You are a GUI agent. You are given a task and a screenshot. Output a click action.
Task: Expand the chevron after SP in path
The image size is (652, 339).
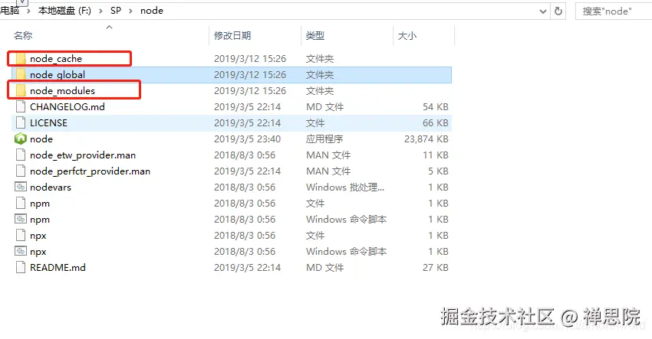click(x=130, y=11)
